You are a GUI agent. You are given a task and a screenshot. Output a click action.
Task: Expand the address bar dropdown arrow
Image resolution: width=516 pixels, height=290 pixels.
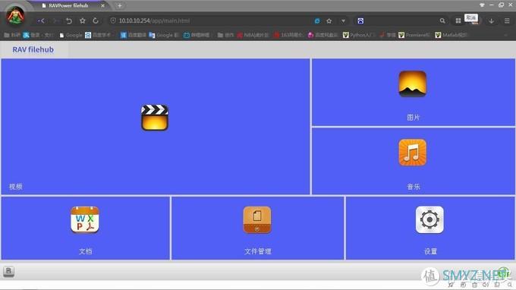pyautogui.click(x=343, y=20)
